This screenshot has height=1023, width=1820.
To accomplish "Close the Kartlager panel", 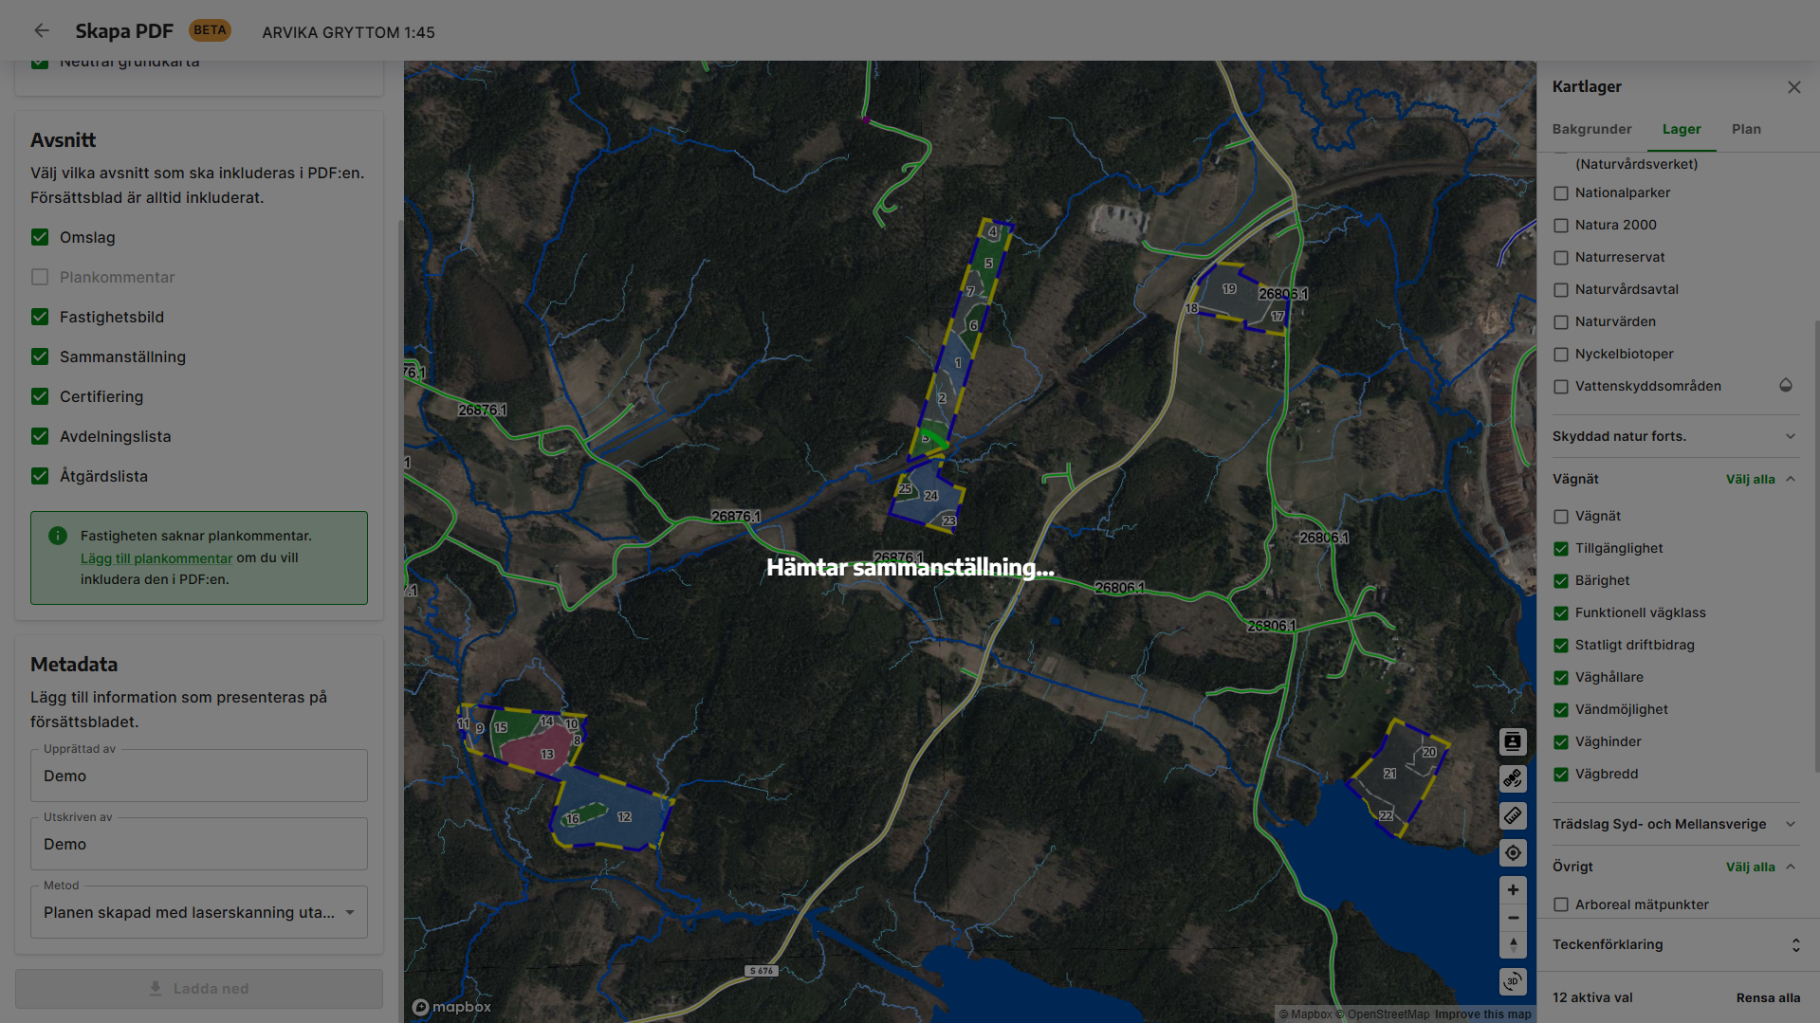I will 1793,87.
